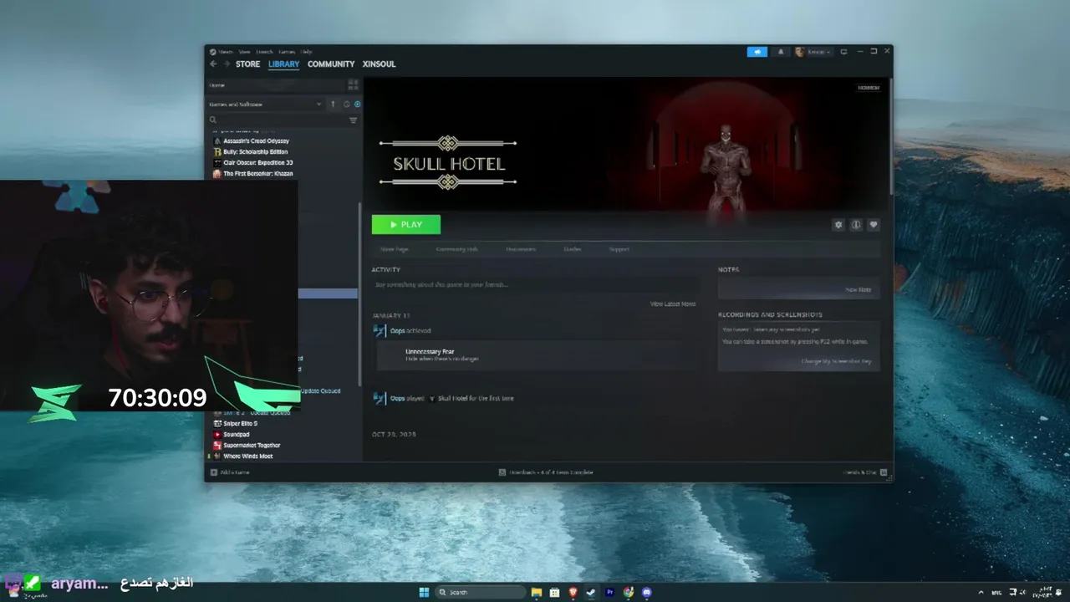Click the library search field

276,120
